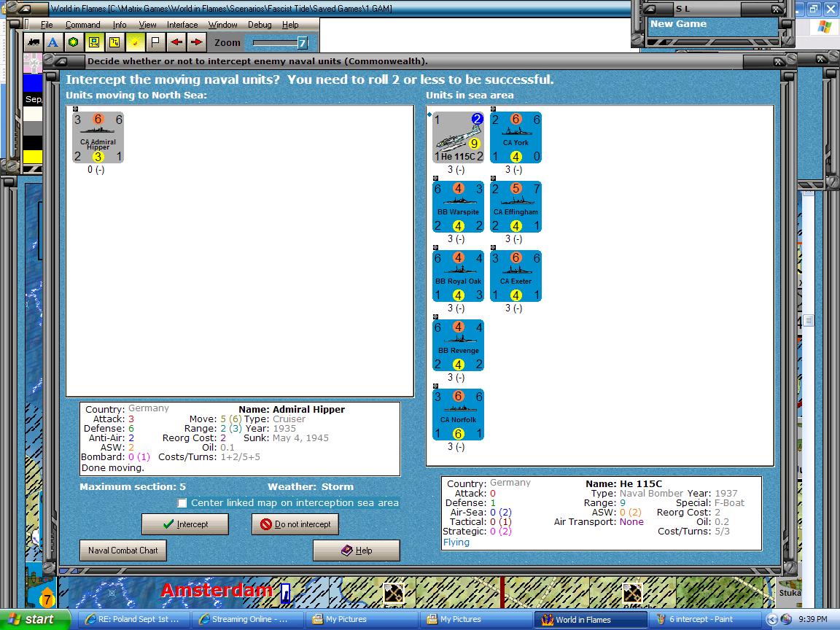Screen dimensions: 840x630
Task: Click the New Game panel title
Action: click(678, 23)
